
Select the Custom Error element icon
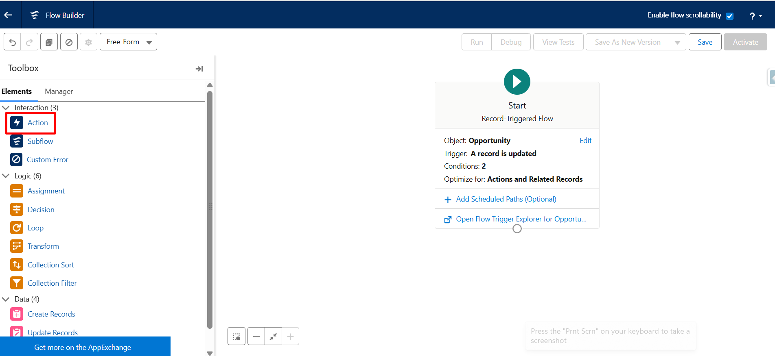[16, 160]
